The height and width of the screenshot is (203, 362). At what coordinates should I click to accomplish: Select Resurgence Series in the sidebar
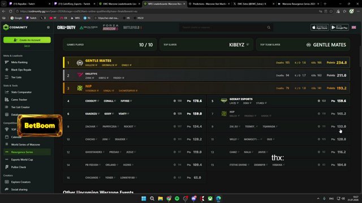(x=27, y=152)
